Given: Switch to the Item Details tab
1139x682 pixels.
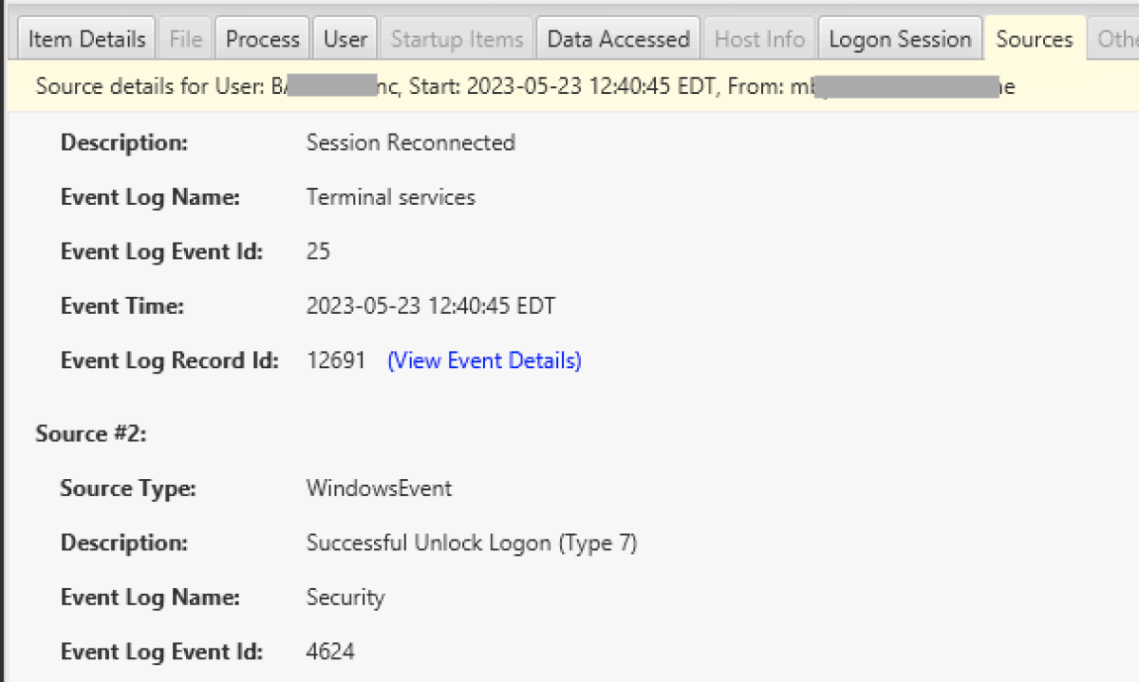Looking at the screenshot, I should 85,38.
